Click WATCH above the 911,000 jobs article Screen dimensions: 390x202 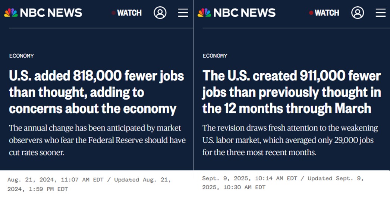pos(326,13)
